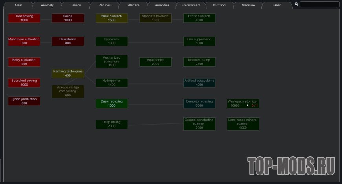This screenshot has height=184, width=342.
Task: Click the Hydroponics research node
Action: click(112, 83)
